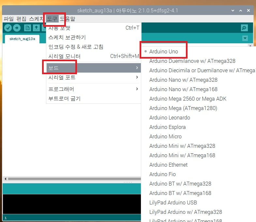Screen dimensions: 256x222
Task: Select Arduino Nano w/ ATmega168 board
Action: [x=199, y=89]
